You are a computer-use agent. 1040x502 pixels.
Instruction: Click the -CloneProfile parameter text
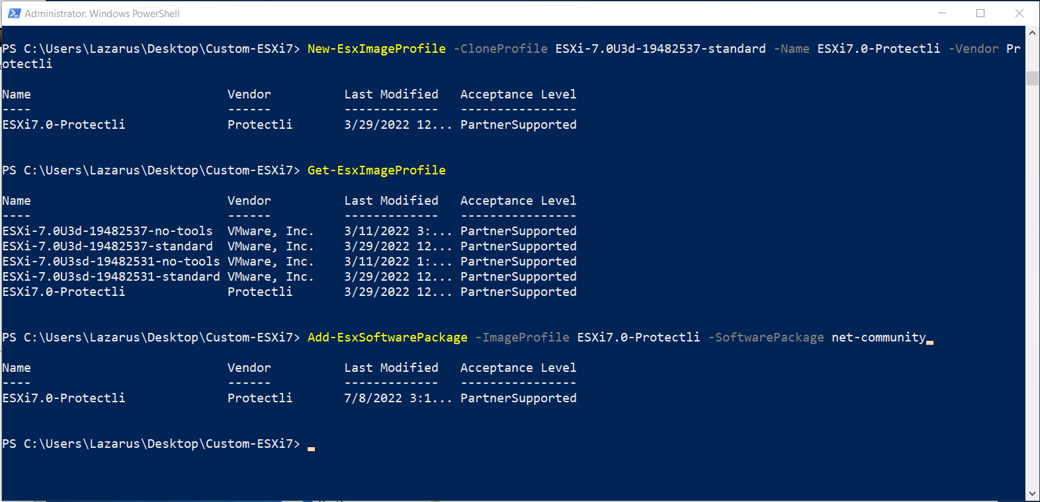(x=500, y=48)
